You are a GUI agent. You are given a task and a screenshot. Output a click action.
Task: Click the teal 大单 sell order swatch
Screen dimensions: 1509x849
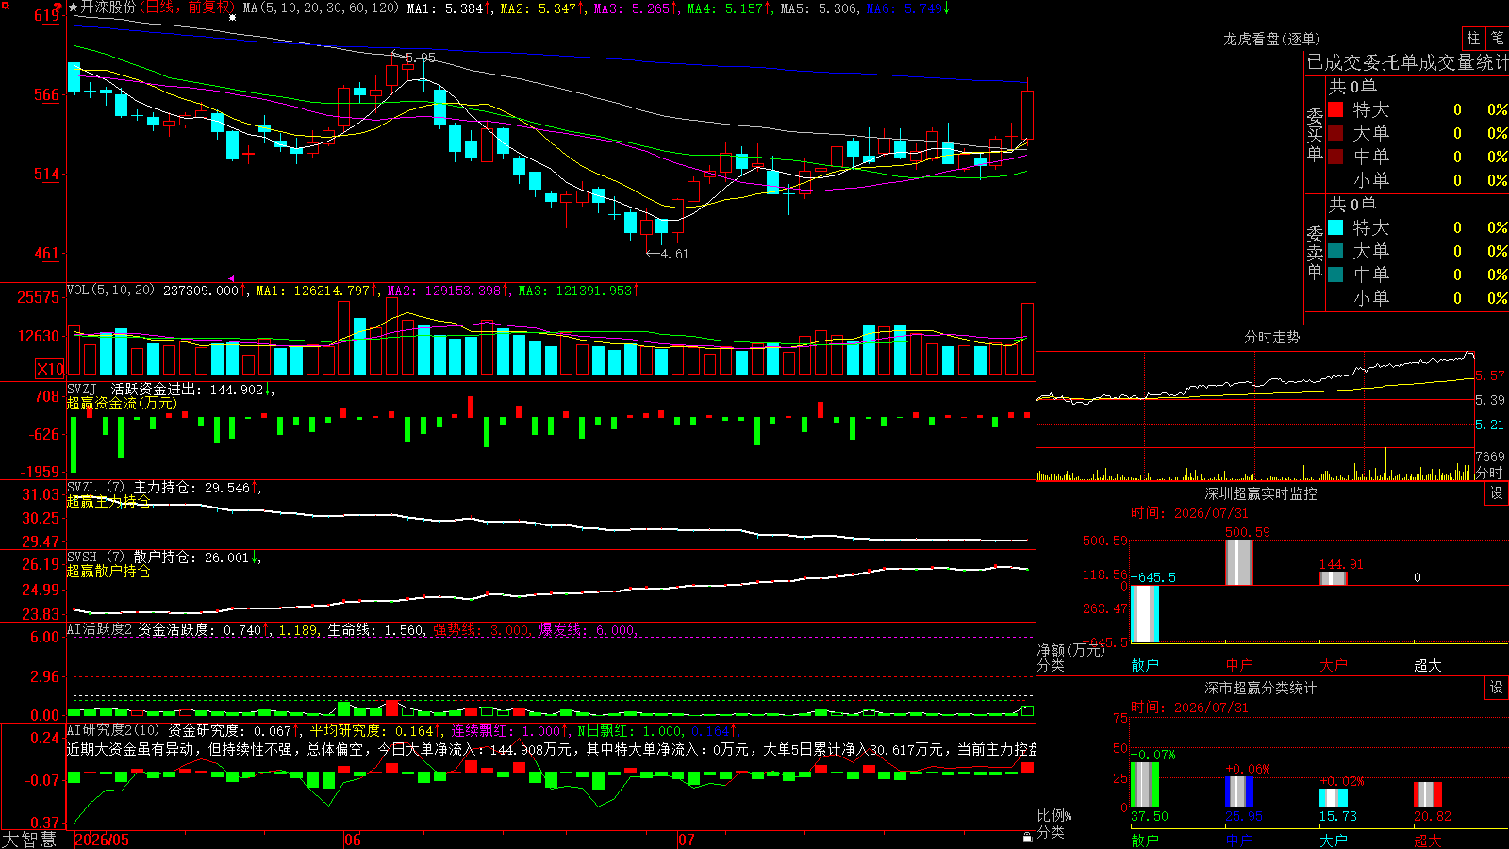pos(1335,251)
